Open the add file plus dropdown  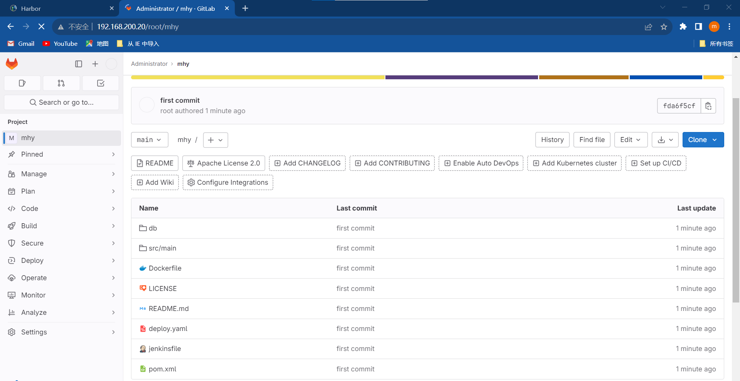coord(215,140)
